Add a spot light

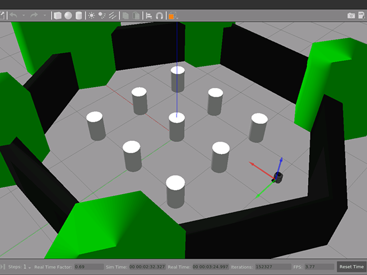click(102, 15)
